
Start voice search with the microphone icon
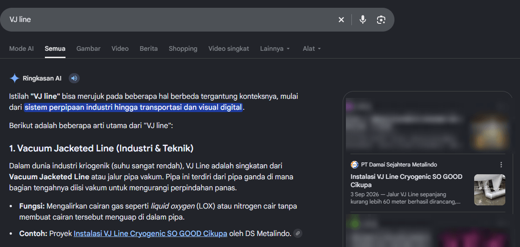coord(363,20)
